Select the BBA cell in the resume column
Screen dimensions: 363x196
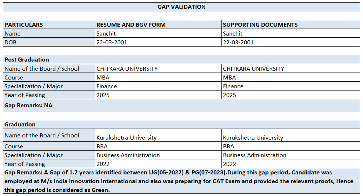tap(102, 147)
